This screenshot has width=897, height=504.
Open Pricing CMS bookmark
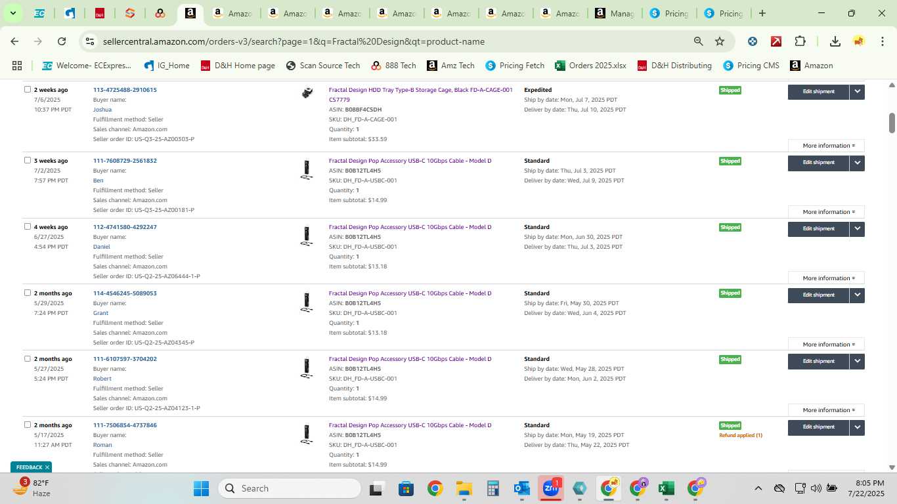(x=750, y=66)
